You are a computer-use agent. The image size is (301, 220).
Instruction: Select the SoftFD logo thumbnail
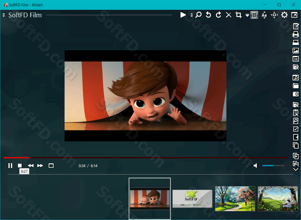[192, 199]
